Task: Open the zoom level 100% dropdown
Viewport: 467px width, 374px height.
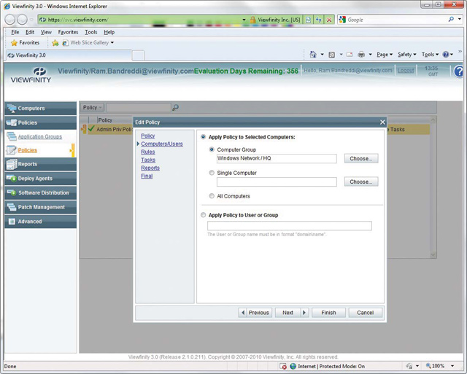Action: tap(452, 366)
